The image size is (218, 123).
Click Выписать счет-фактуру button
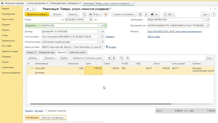53,118
